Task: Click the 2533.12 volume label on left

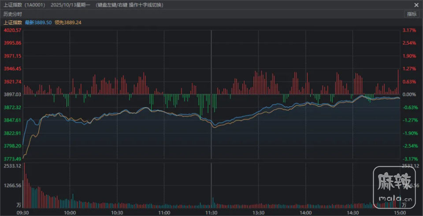Action: click(12, 166)
